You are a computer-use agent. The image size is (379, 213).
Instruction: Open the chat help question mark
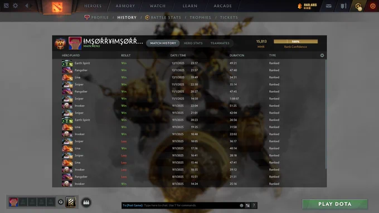tap(254, 206)
